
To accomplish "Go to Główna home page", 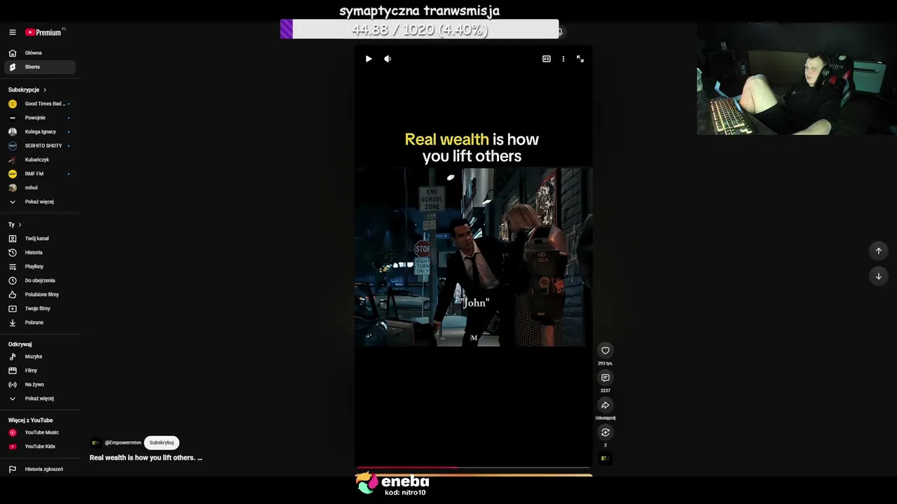I will (x=40, y=53).
